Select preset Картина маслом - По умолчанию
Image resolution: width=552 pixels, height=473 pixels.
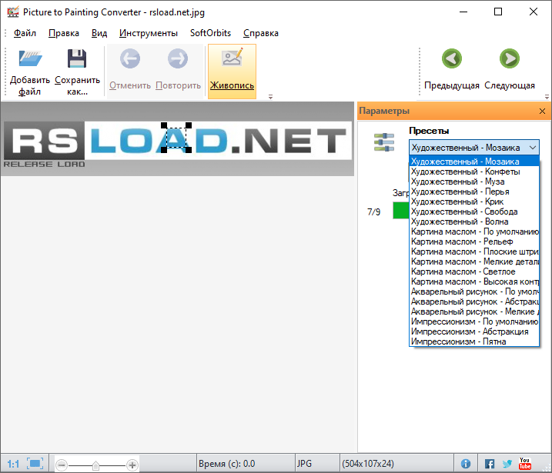474,232
